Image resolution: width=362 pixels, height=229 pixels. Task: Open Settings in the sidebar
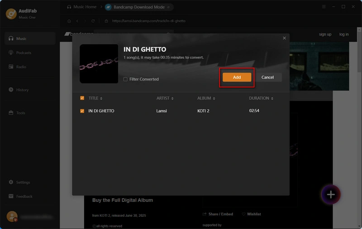coord(30,182)
